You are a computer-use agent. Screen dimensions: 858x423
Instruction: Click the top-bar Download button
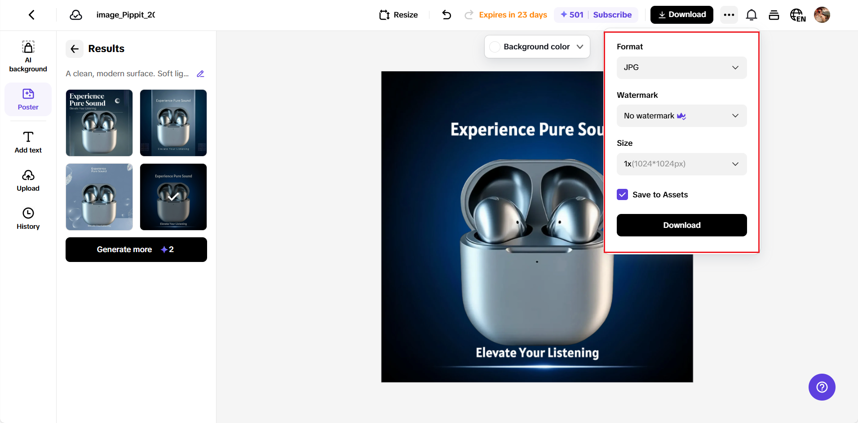pos(681,15)
